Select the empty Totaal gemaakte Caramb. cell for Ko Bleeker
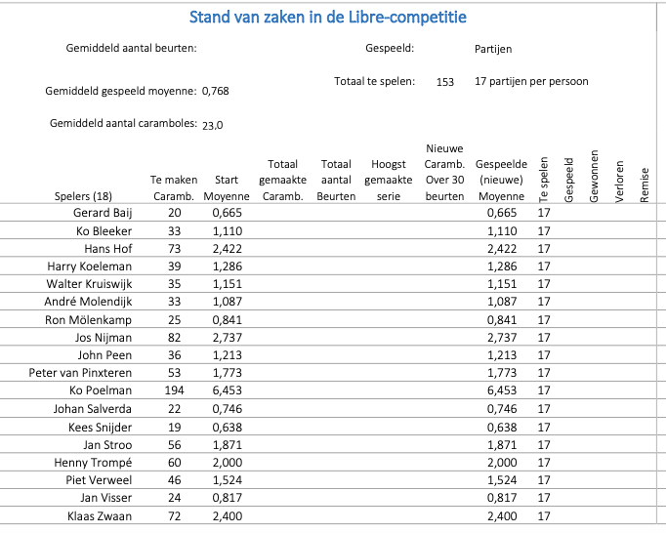666x533 pixels. click(x=282, y=230)
